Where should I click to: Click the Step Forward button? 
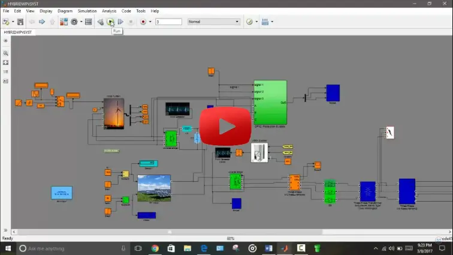click(120, 22)
